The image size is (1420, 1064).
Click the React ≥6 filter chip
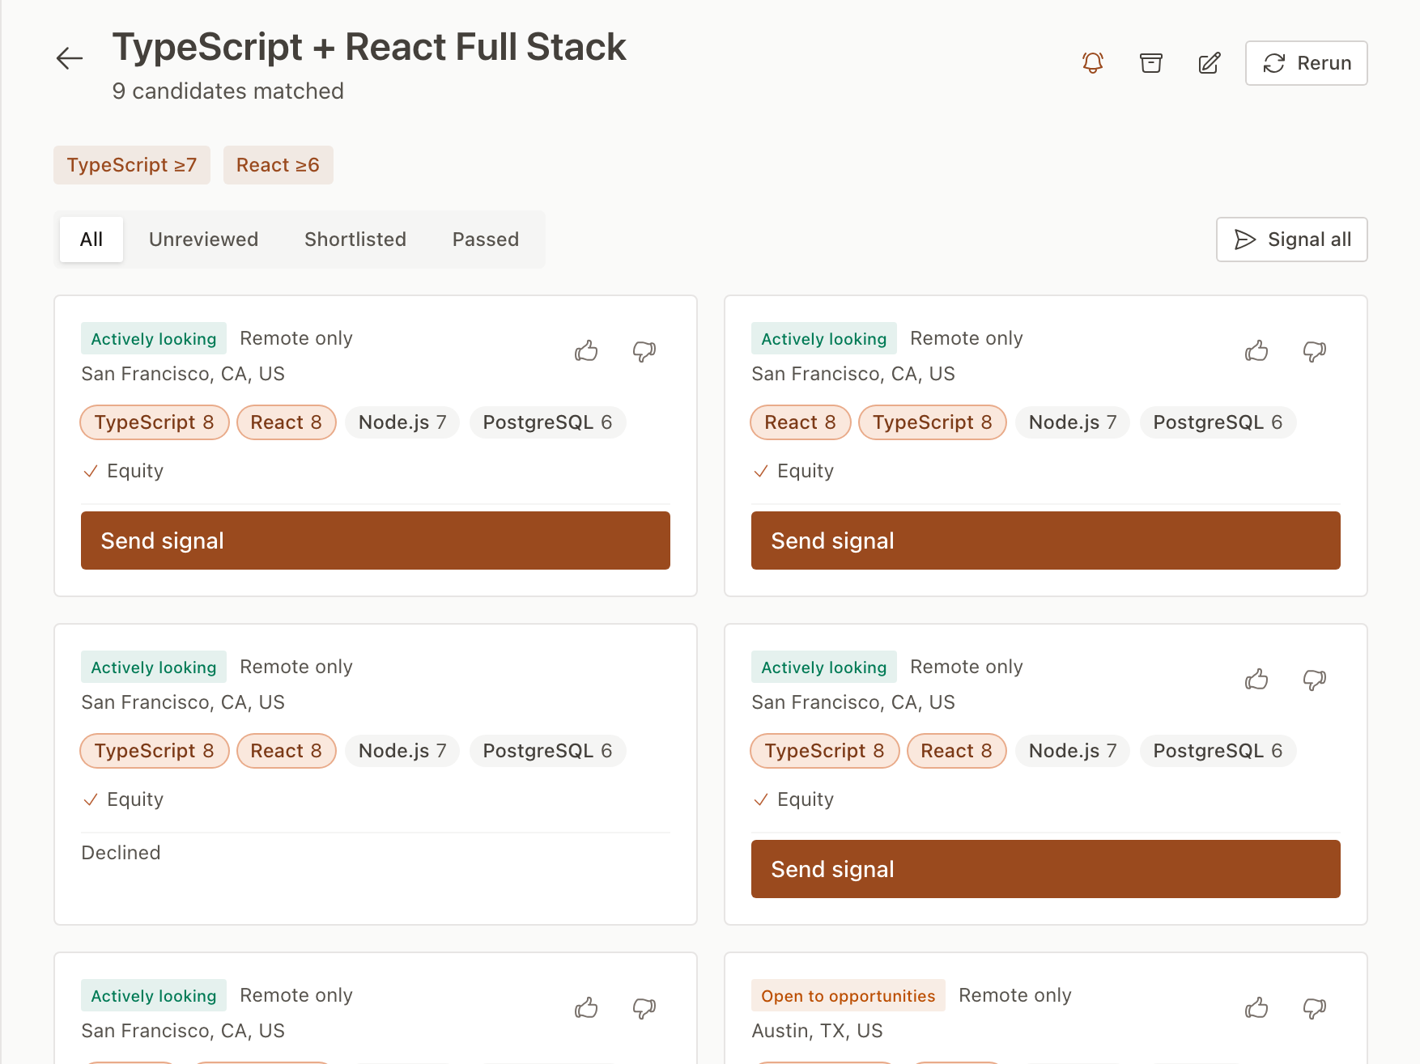tap(278, 165)
